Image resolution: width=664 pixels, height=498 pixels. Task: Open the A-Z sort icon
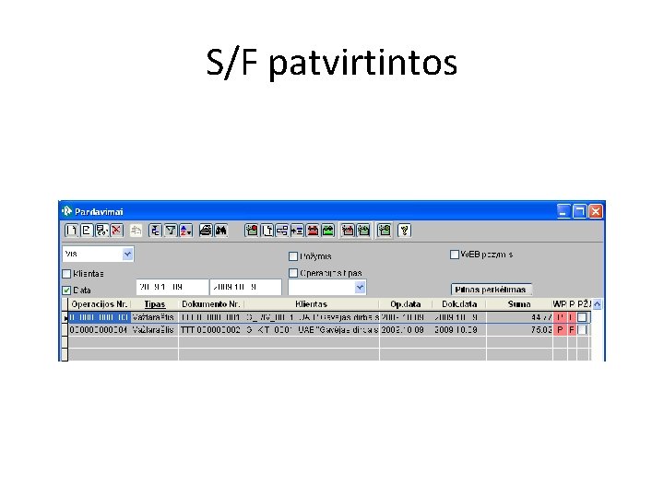coord(186,231)
